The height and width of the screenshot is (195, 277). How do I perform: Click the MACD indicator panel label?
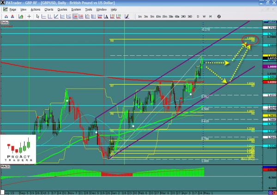[6, 165]
